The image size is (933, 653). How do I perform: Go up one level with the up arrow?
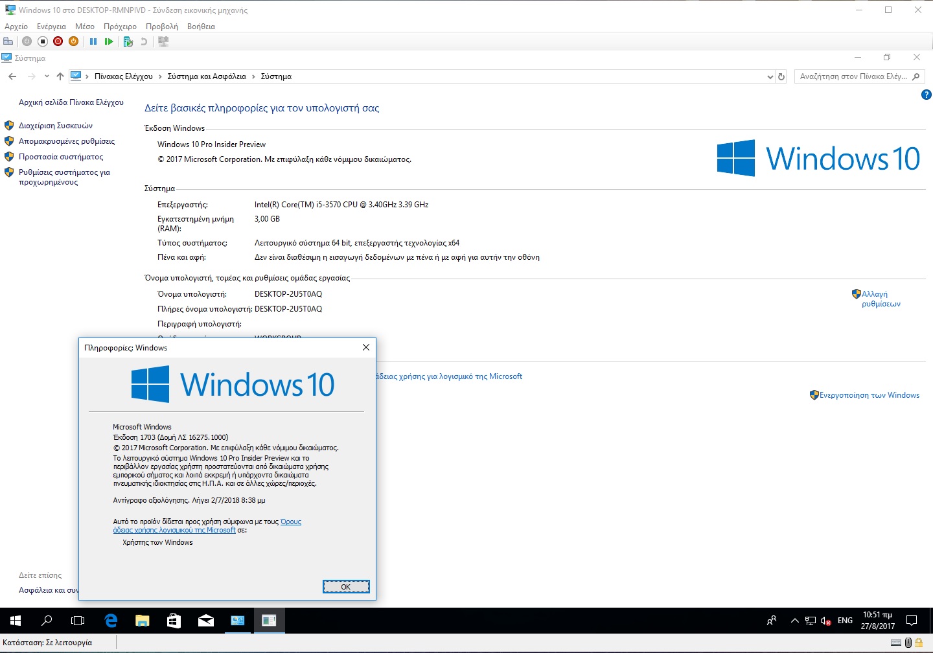point(60,76)
